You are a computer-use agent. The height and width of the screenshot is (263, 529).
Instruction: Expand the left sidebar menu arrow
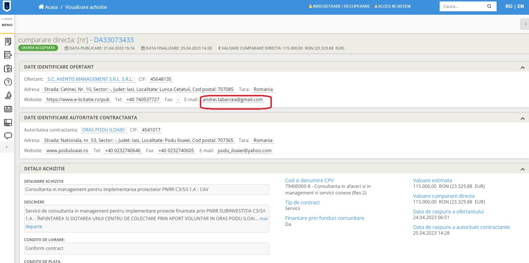coord(7,147)
